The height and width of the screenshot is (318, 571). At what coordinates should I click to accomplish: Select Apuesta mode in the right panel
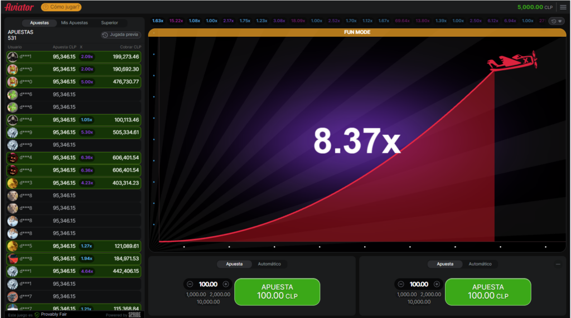(445, 264)
